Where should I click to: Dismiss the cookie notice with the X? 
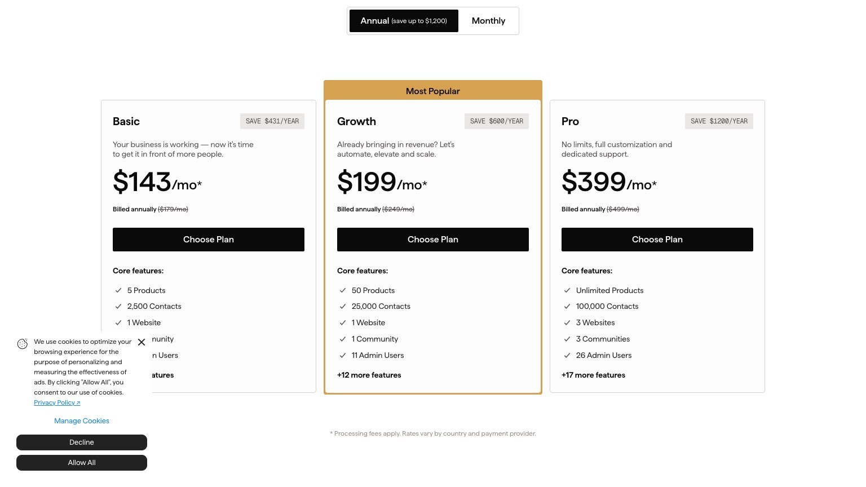tap(142, 342)
